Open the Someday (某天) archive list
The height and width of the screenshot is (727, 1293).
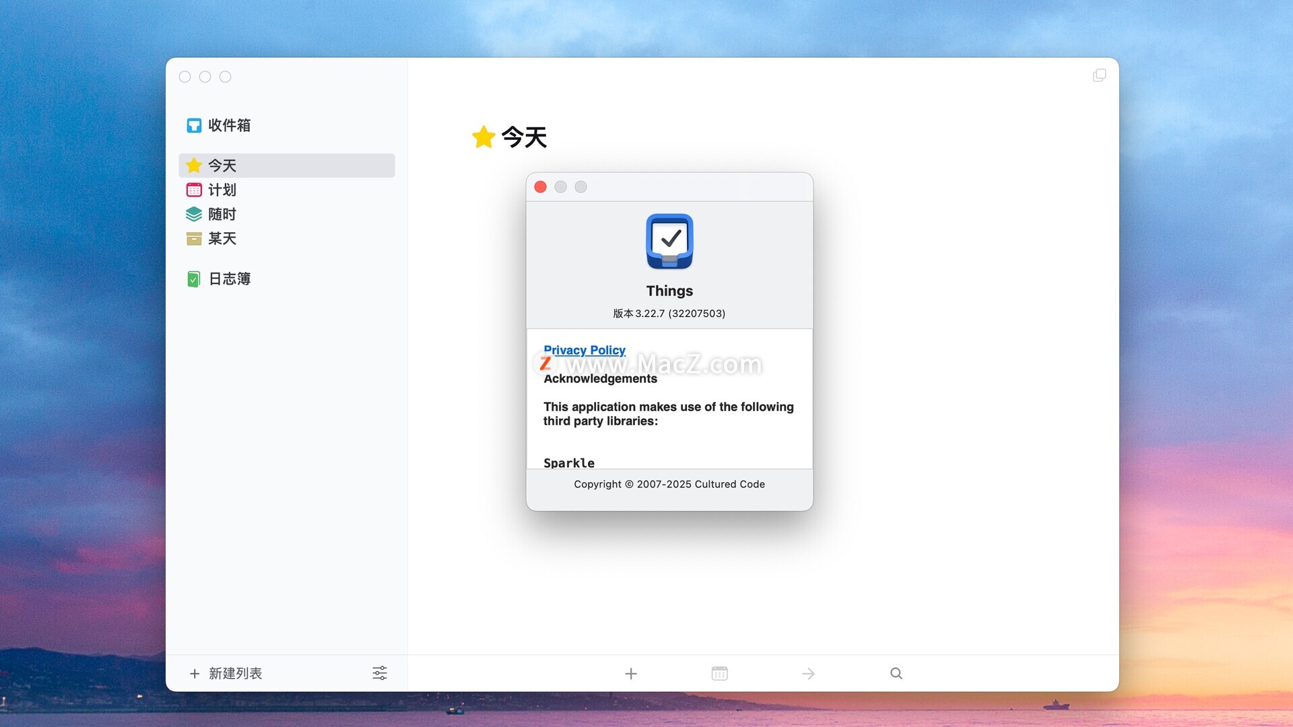coord(221,238)
